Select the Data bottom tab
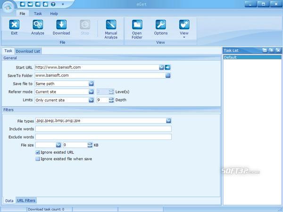This screenshot has height=212, width=283. [x=9, y=201]
